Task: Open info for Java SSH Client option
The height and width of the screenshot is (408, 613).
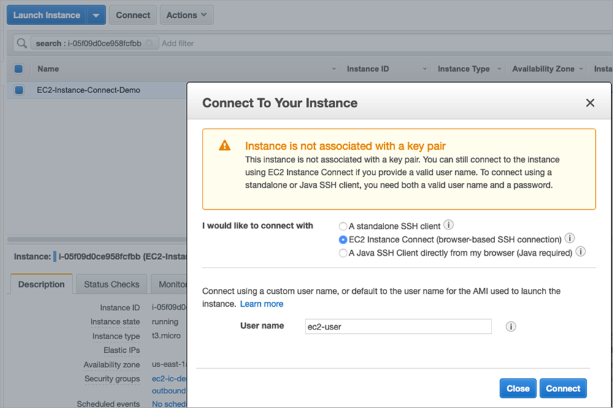Action: (580, 252)
